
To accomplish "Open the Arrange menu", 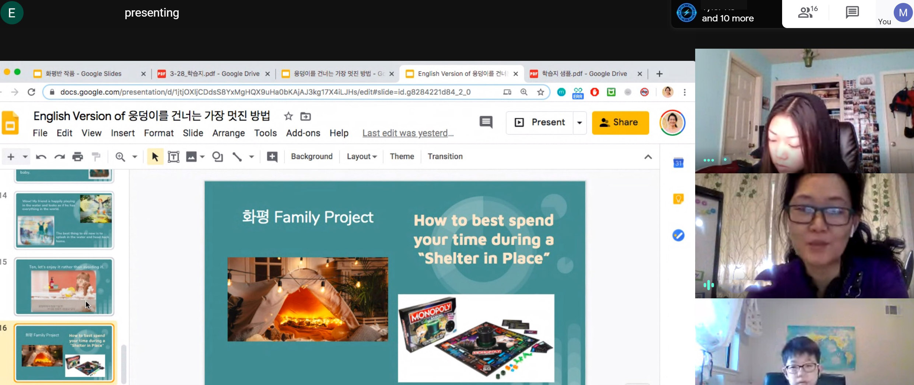I will tap(228, 133).
